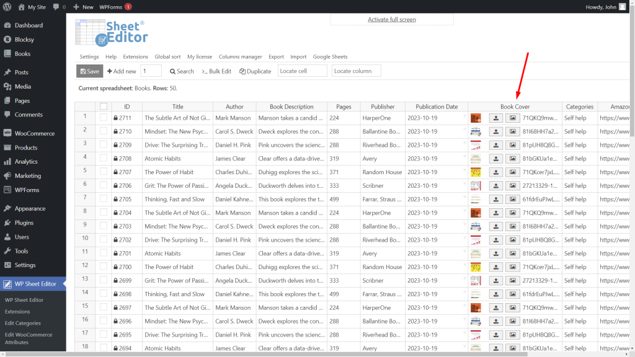Viewport: 635px width, 357px height.
Task: Open John's user avatar in admin bar
Action: [x=623, y=7]
